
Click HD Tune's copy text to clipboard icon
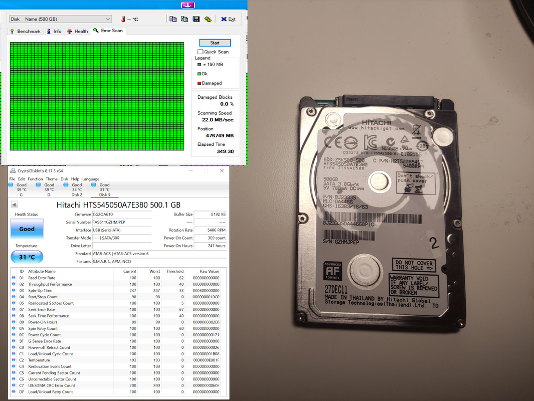click(173, 19)
